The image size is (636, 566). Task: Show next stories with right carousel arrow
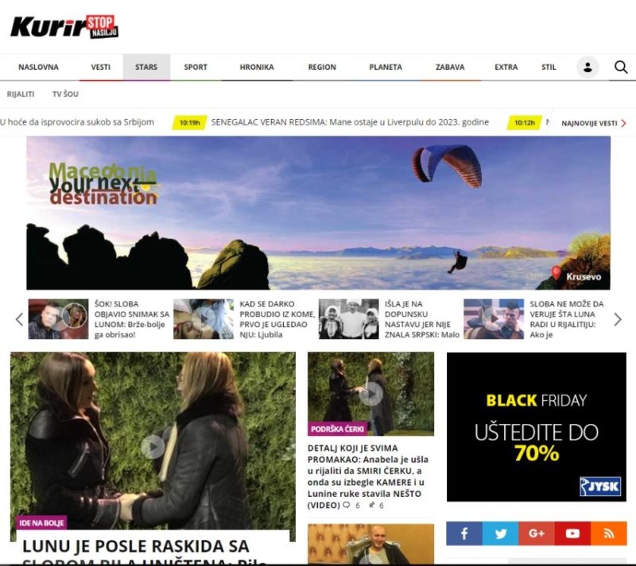click(618, 319)
